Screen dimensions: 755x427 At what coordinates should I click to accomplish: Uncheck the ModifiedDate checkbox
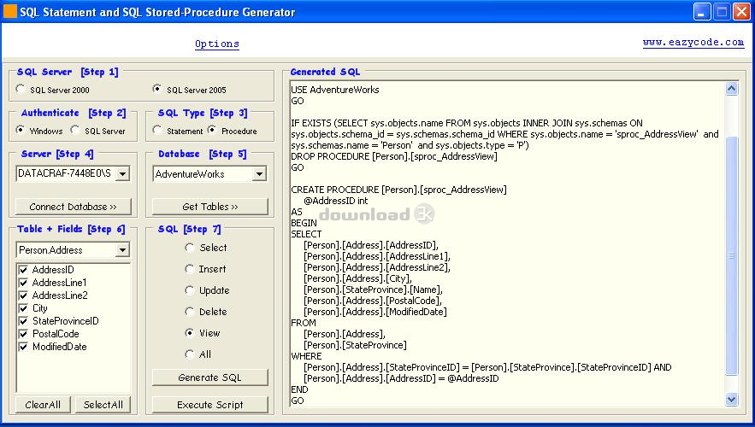pyautogui.click(x=23, y=347)
